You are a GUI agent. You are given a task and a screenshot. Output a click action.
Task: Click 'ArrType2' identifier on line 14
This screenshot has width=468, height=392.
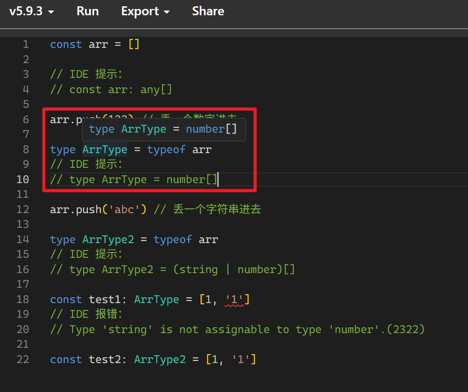point(108,240)
